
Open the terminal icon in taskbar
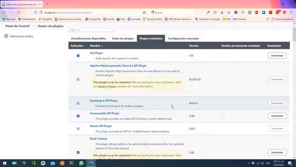(72, 163)
